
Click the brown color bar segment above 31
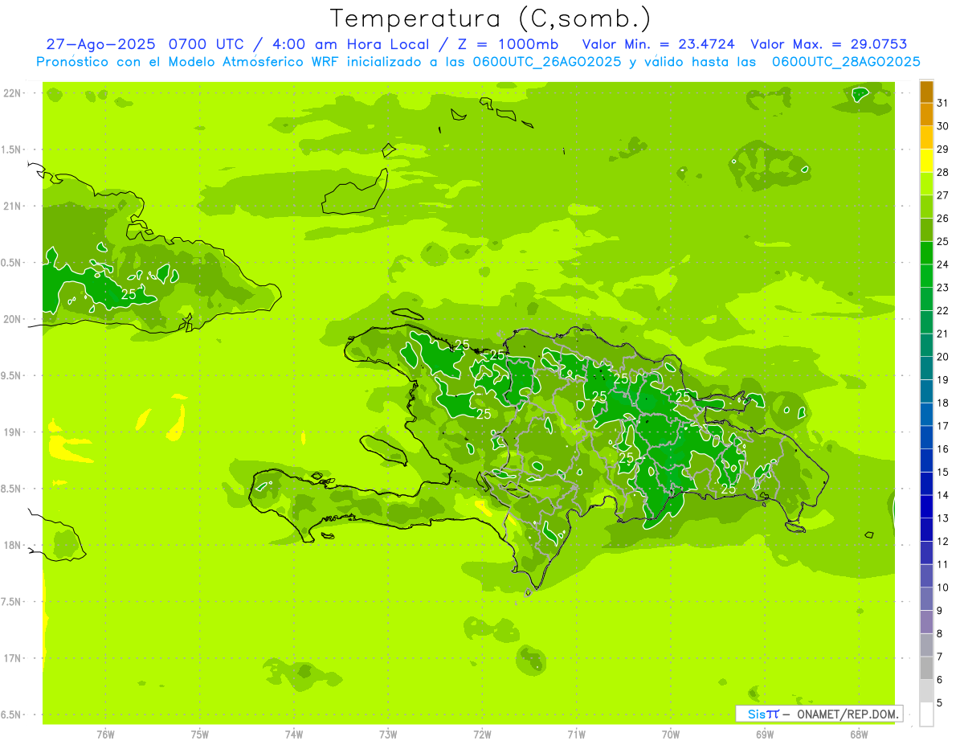(926, 92)
